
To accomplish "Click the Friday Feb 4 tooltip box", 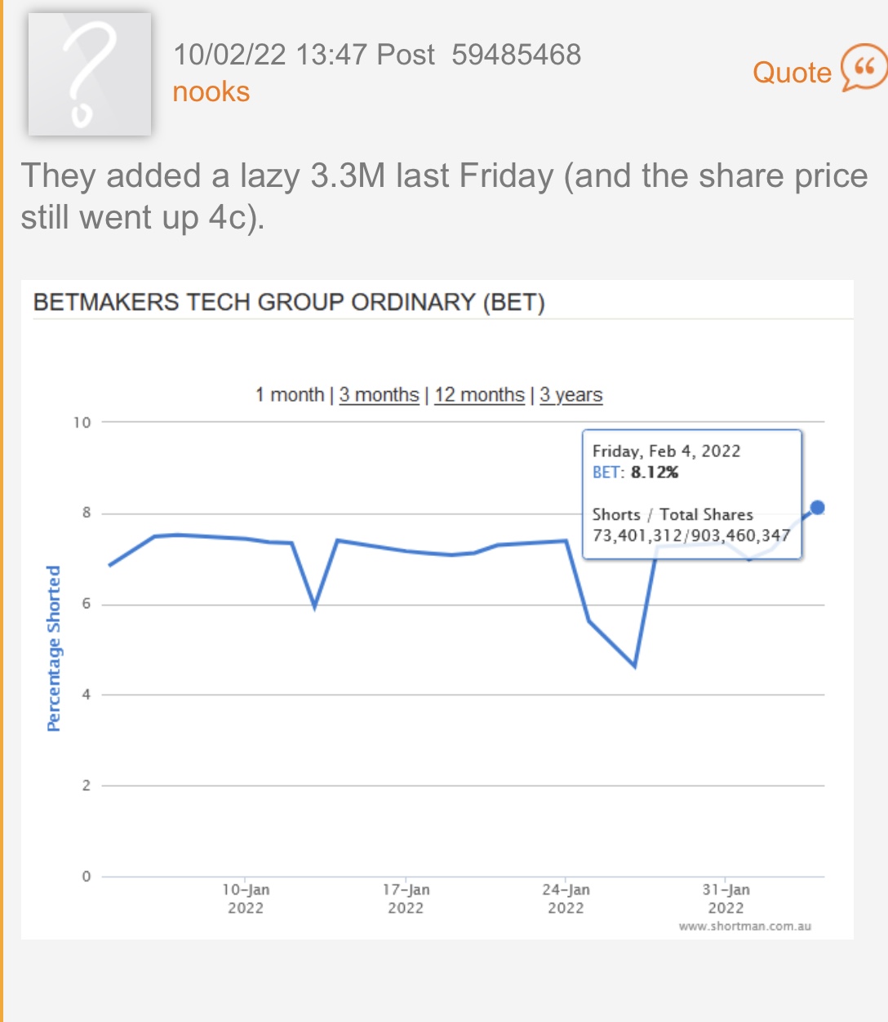I will coord(692,494).
